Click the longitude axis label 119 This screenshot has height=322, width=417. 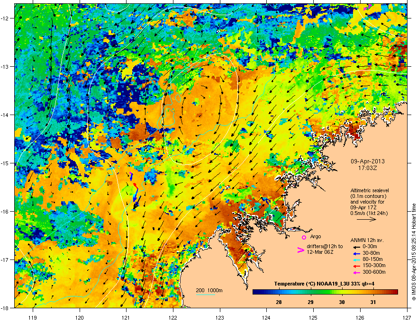(x=33, y=317)
